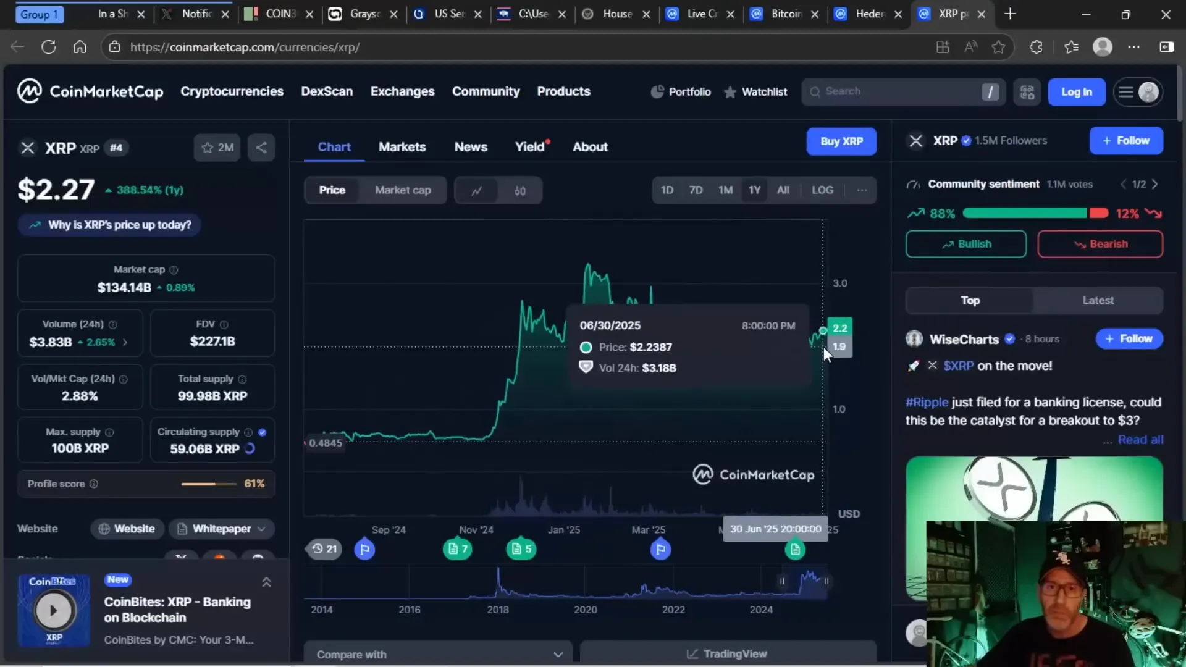The width and height of the screenshot is (1186, 667).
Task: Click the news marker with 7
Action: point(458,549)
